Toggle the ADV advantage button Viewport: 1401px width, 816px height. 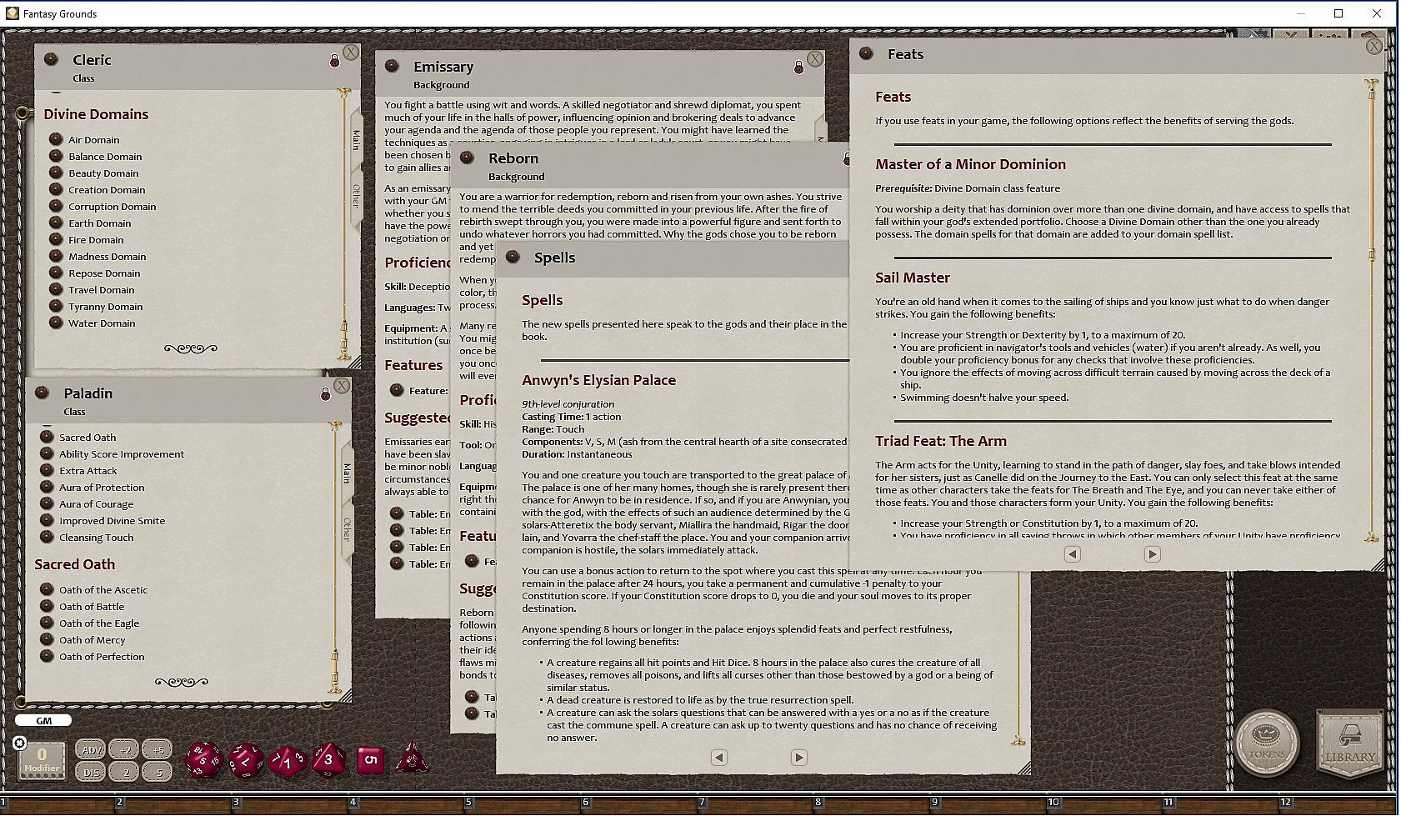click(91, 749)
